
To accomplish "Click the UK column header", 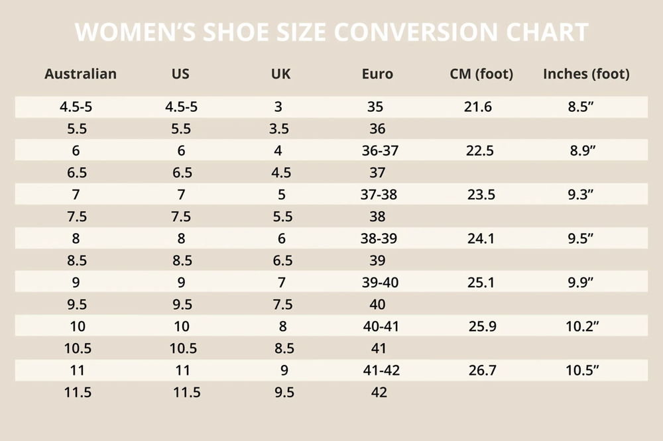I will click(x=281, y=74).
